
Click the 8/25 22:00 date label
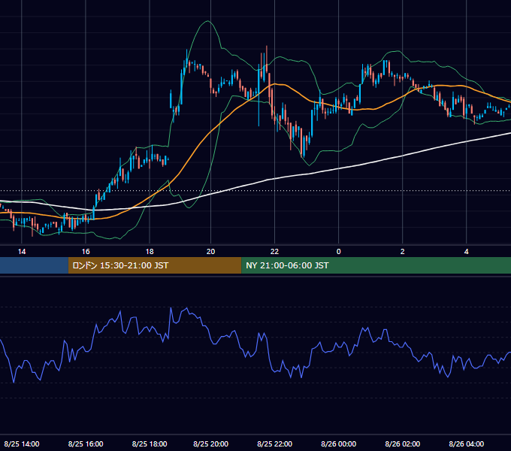click(274, 443)
